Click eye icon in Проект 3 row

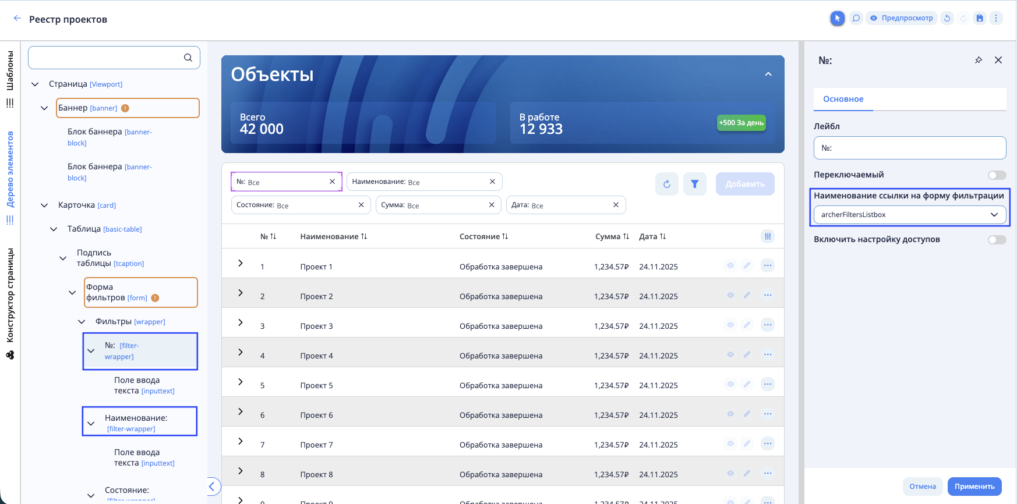(x=730, y=325)
